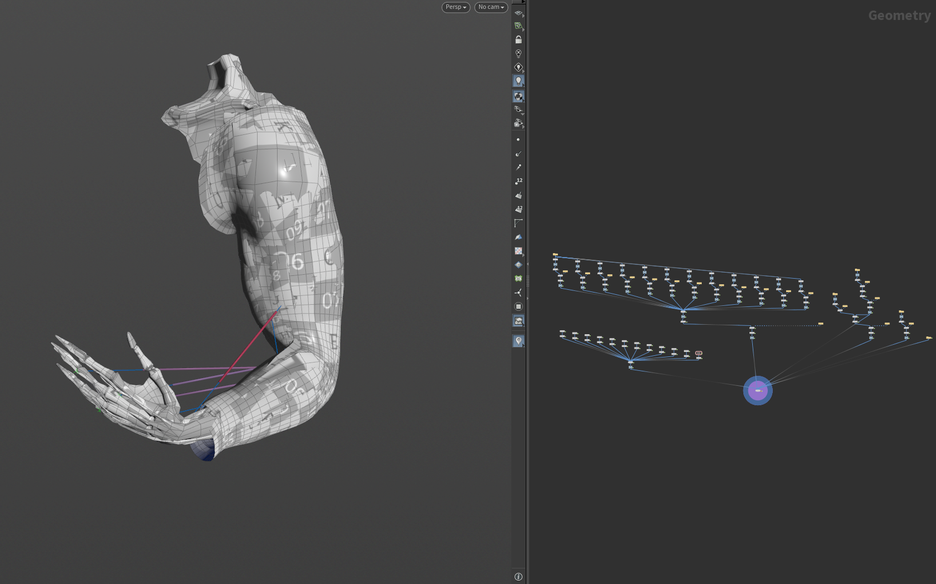Display primitive numbers icon
This screenshot has width=936, height=584.
pos(518,209)
